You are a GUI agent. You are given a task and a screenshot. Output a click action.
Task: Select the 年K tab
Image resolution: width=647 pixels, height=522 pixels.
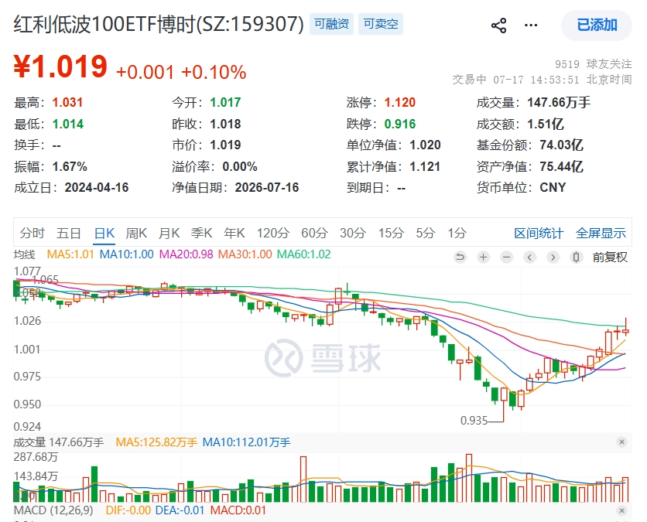coord(234,233)
